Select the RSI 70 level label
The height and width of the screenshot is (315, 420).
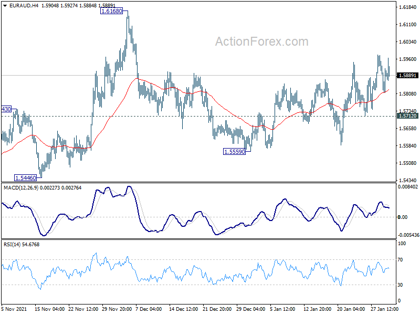click(x=400, y=259)
